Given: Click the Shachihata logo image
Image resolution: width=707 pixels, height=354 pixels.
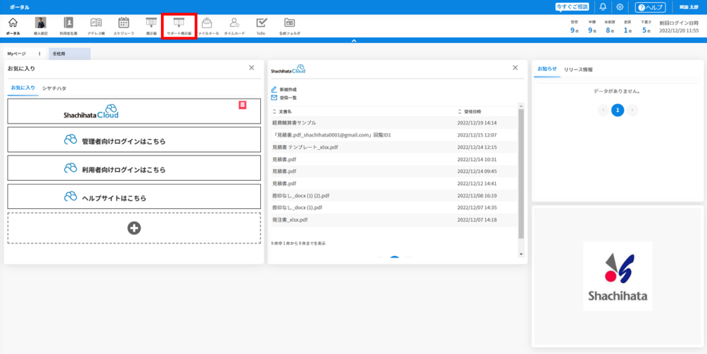Looking at the screenshot, I should pos(617,276).
